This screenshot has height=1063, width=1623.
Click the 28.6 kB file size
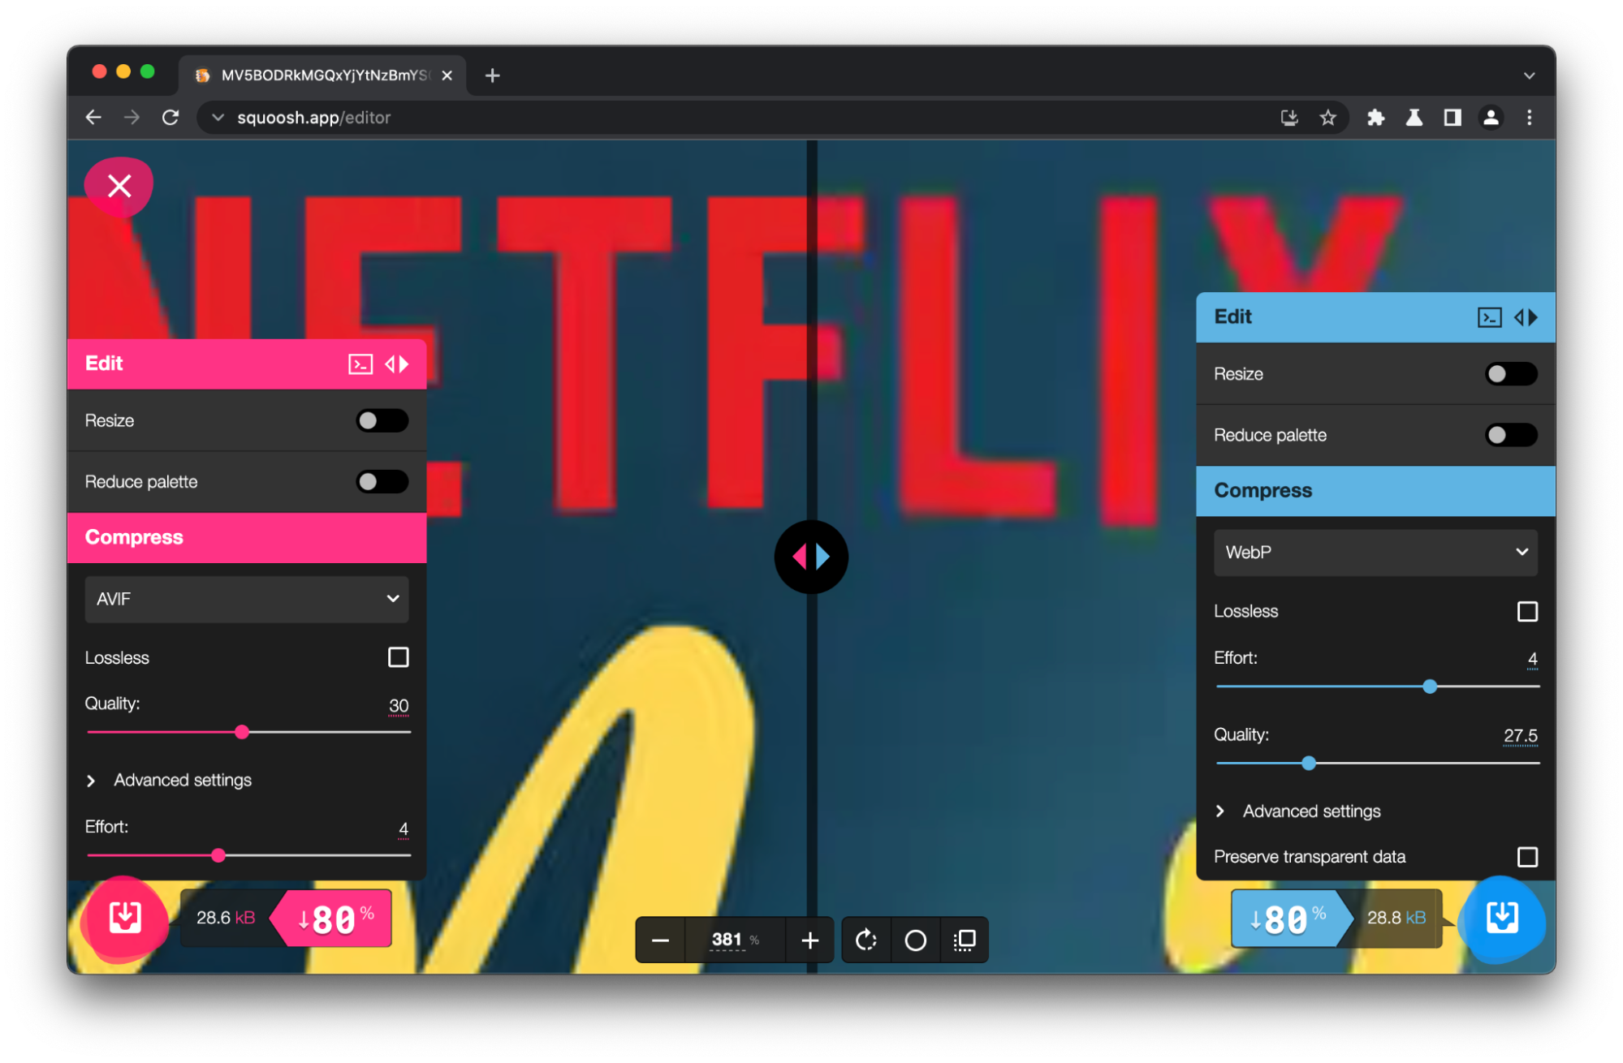[x=226, y=918]
